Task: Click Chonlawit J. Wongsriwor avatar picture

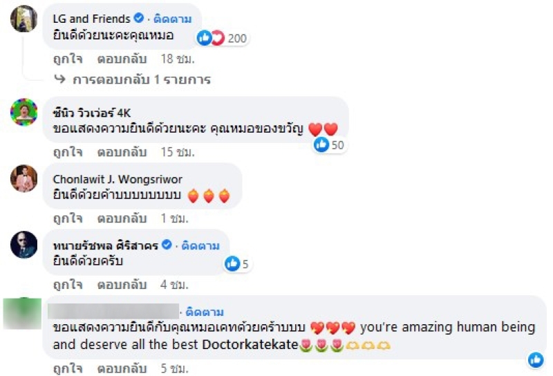Action: coord(24,178)
